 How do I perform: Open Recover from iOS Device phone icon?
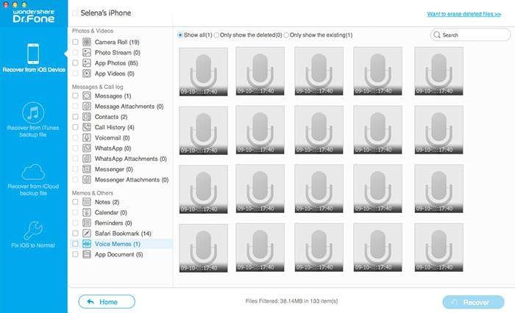click(x=33, y=54)
